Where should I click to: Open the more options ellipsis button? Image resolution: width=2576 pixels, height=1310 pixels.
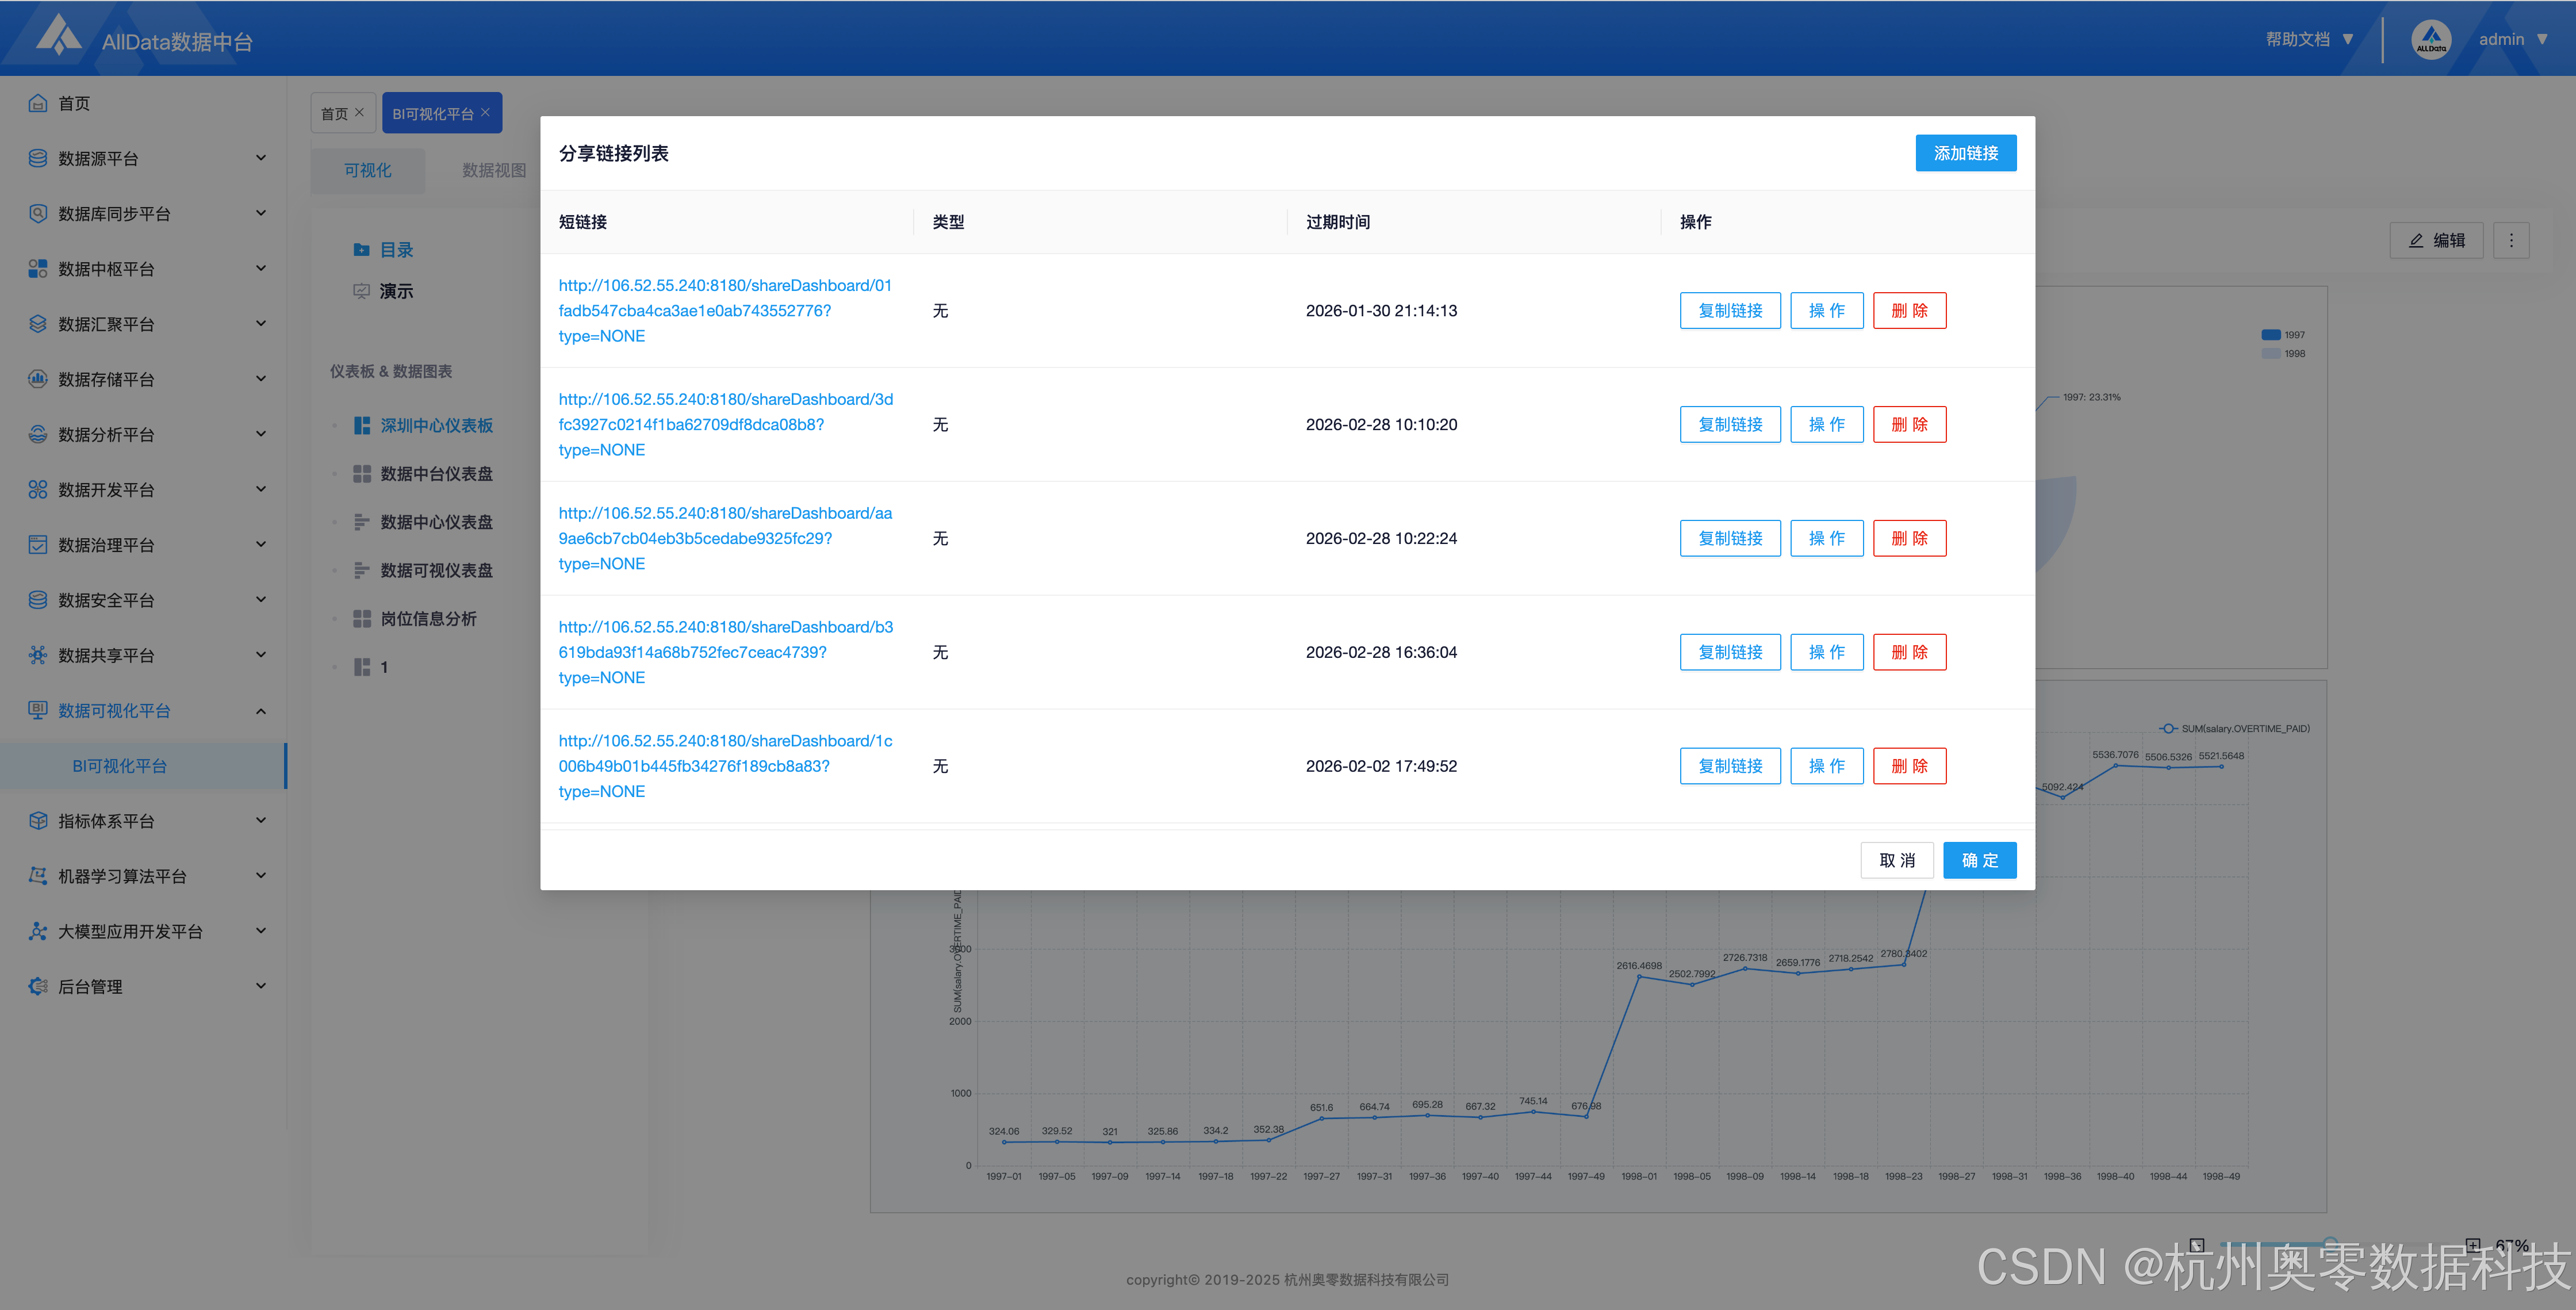click(2511, 240)
